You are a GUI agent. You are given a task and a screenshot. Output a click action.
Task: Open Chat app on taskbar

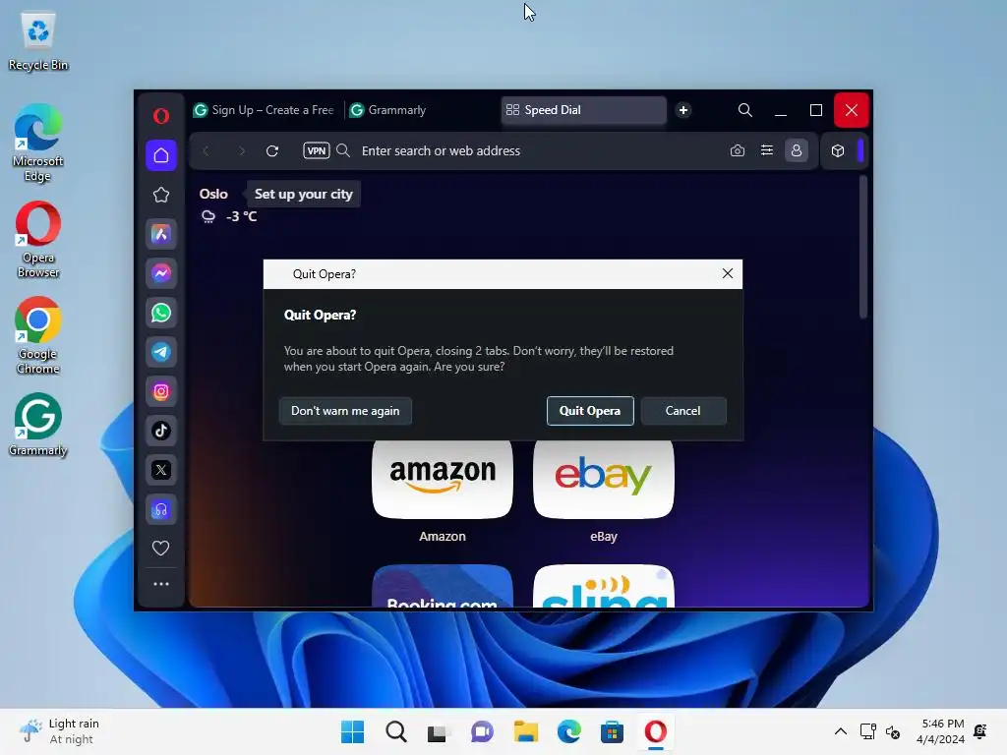pos(482,731)
